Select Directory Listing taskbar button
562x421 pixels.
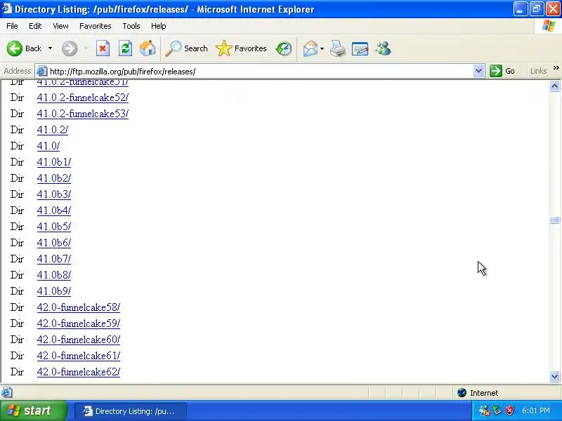[131, 411]
